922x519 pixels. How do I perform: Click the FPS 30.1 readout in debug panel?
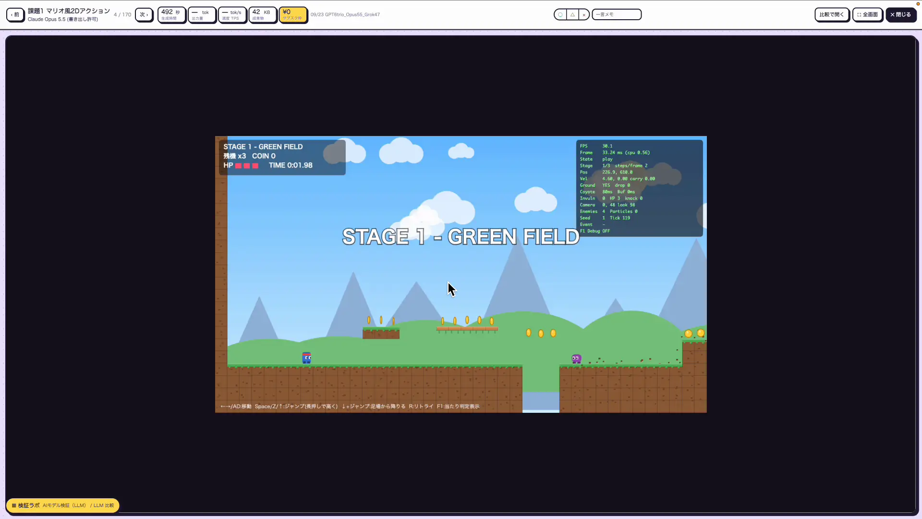coord(596,146)
